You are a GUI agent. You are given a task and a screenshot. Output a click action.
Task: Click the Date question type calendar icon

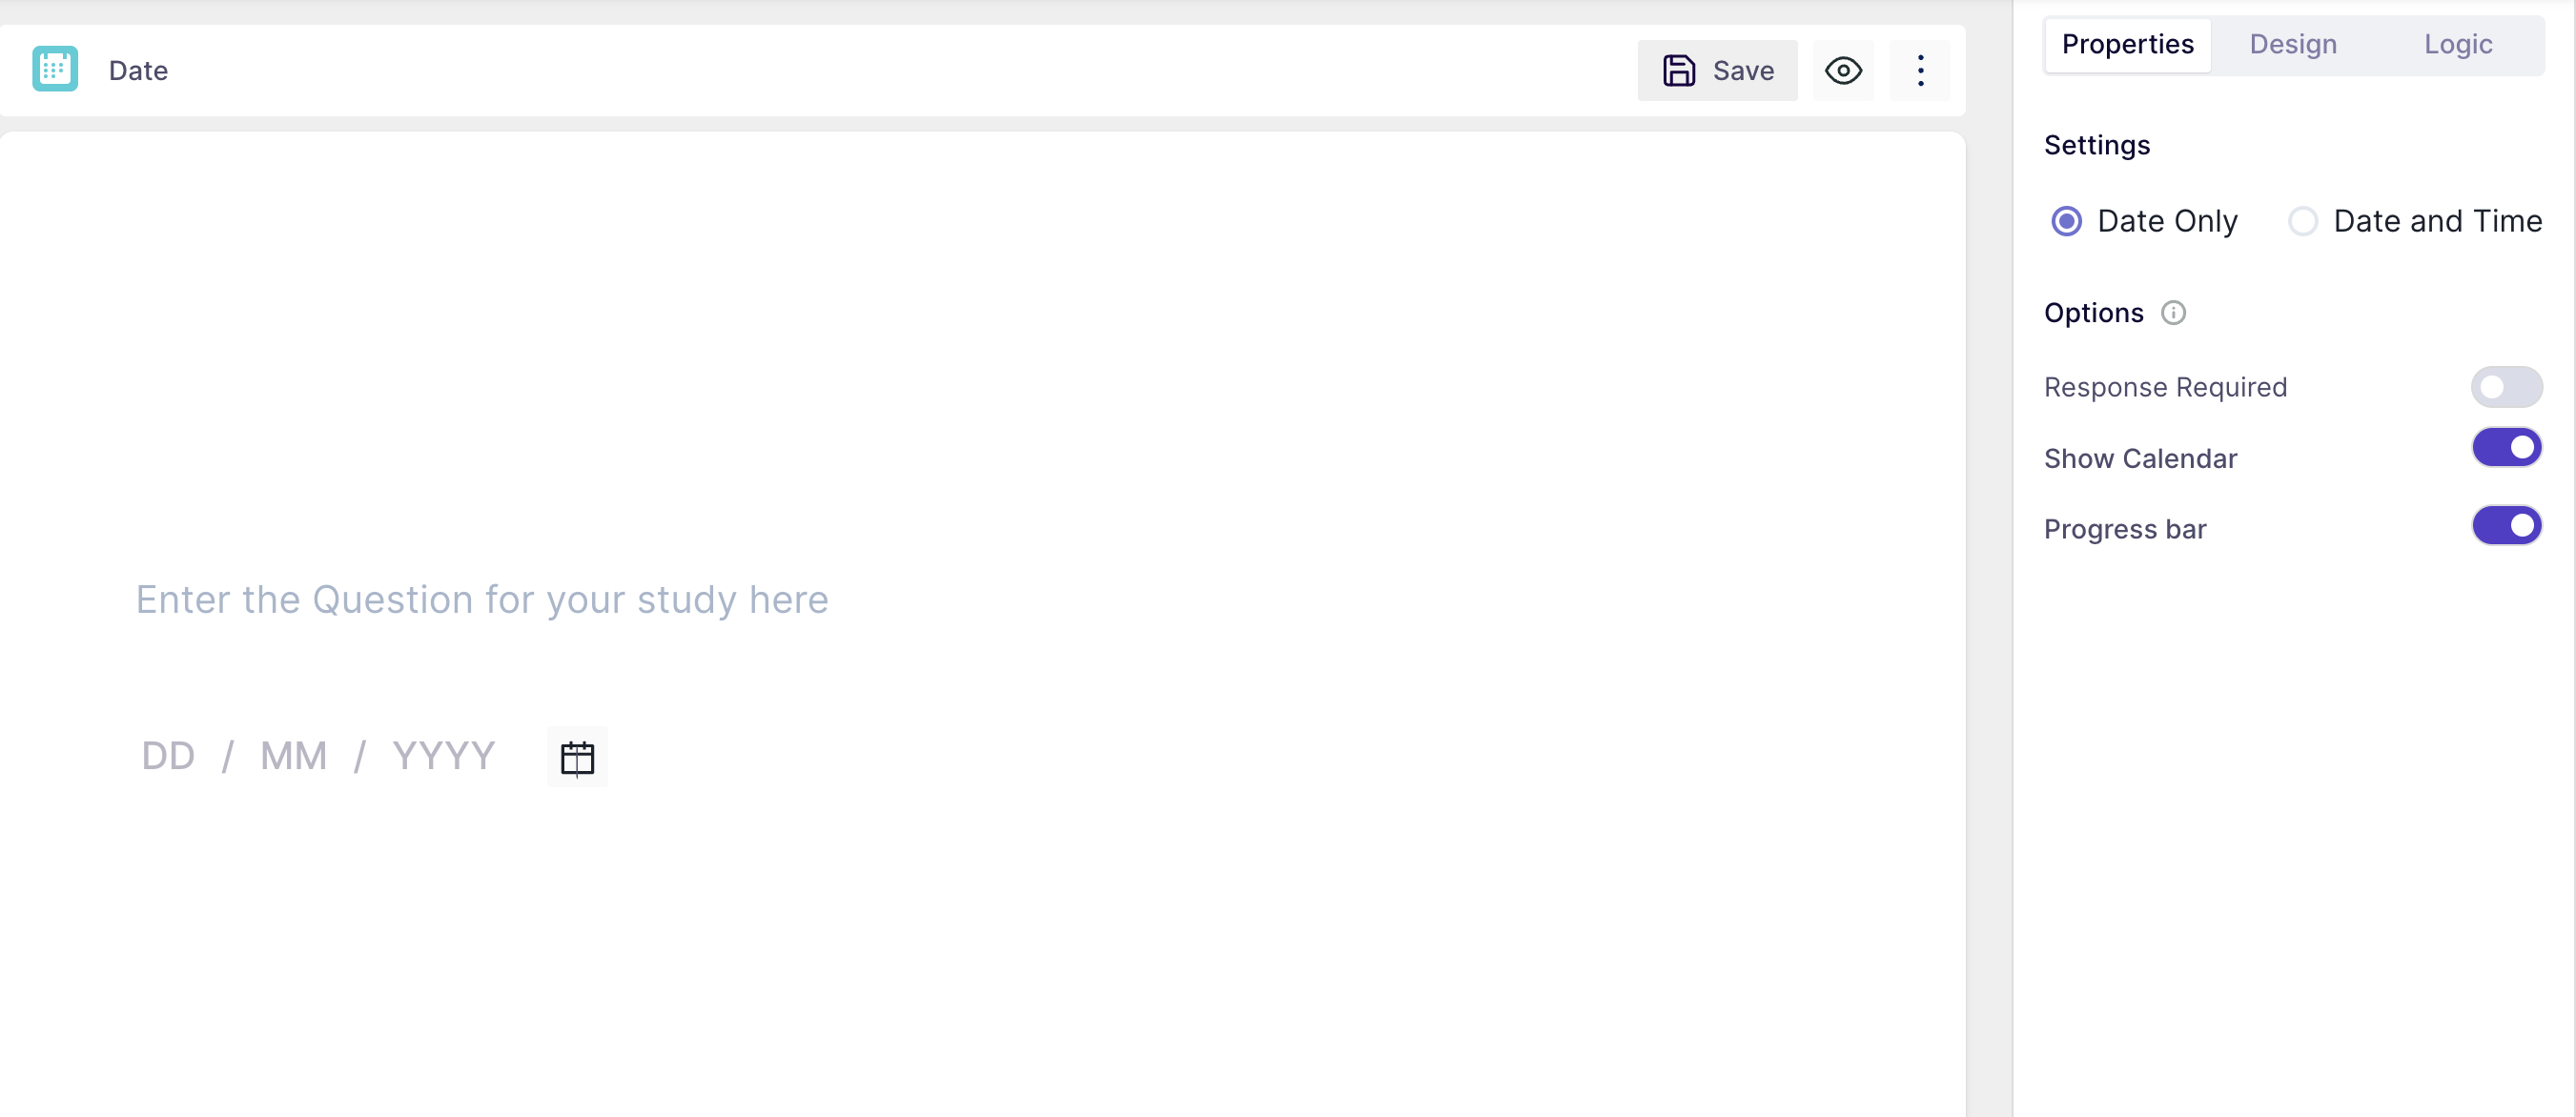[x=55, y=69]
